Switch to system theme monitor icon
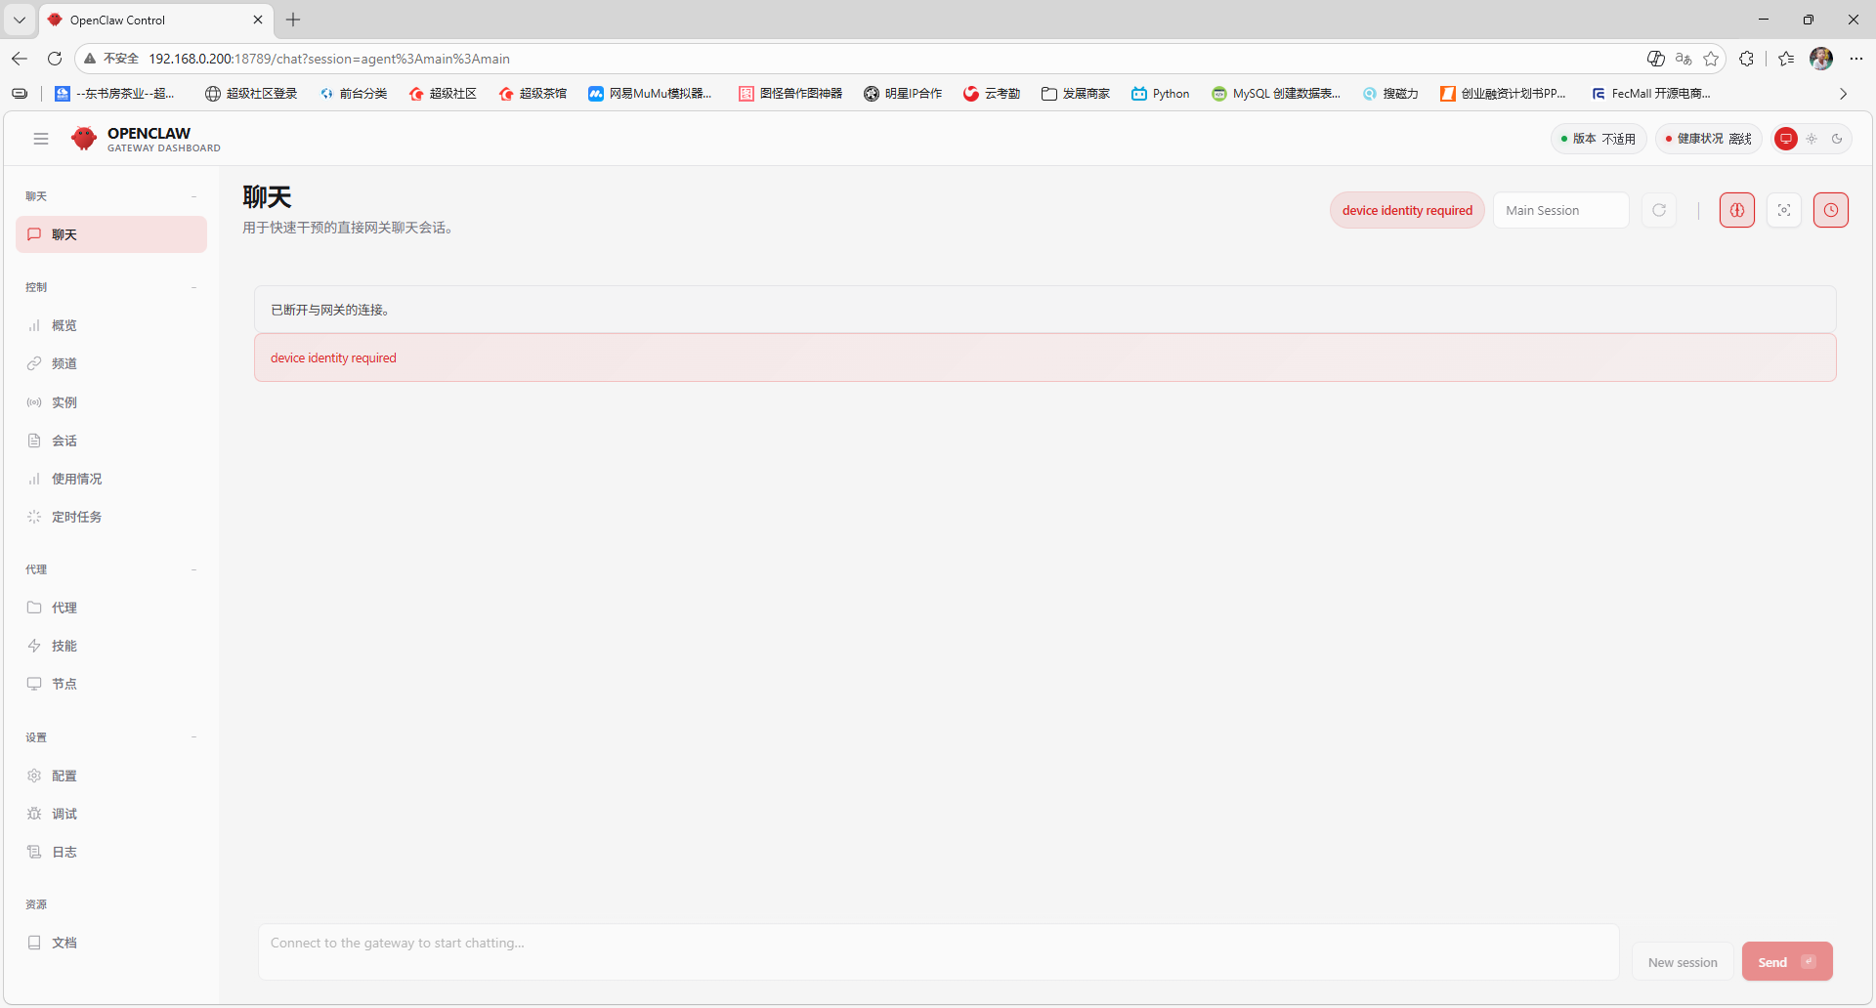The image size is (1876, 1008). pos(1785,139)
